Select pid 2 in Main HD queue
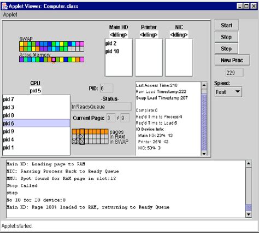Image resolution: width=259 pixels, height=233 pixels. (119, 43)
